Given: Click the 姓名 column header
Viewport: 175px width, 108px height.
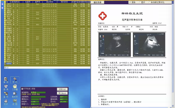Looking at the screenshot, I should [x=8, y=2].
